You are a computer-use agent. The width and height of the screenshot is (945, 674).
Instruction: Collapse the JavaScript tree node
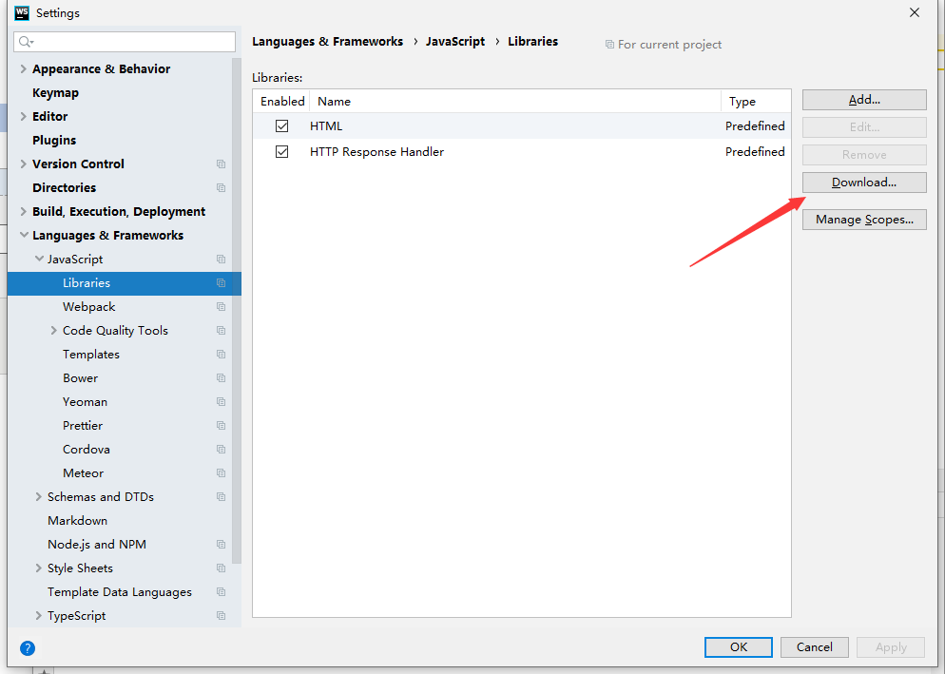pyautogui.click(x=39, y=259)
